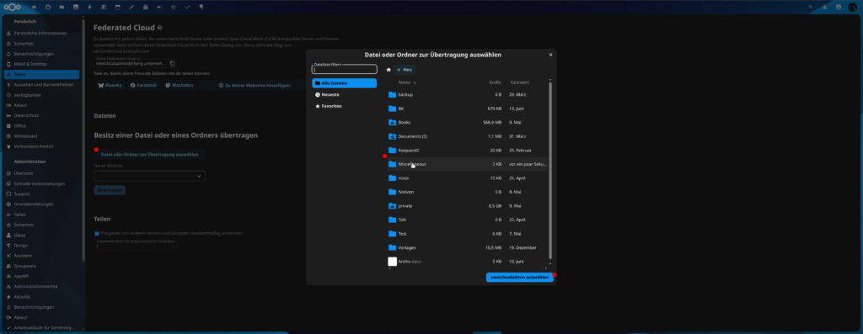Open Aussehen und Barrierefreiheit settings
Image resolution: width=863 pixels, height=334 pixels.
(x=42, y=85)
